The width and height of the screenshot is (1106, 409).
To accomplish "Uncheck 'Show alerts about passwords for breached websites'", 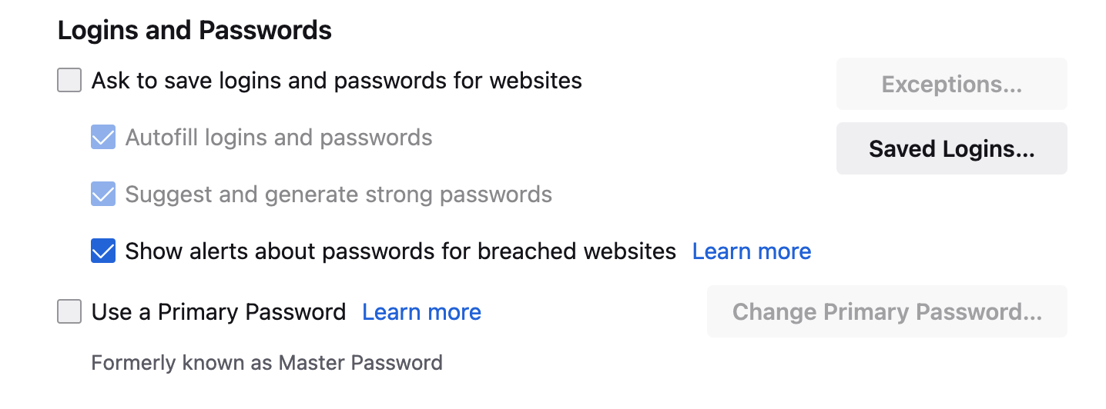I will point(103,251).
